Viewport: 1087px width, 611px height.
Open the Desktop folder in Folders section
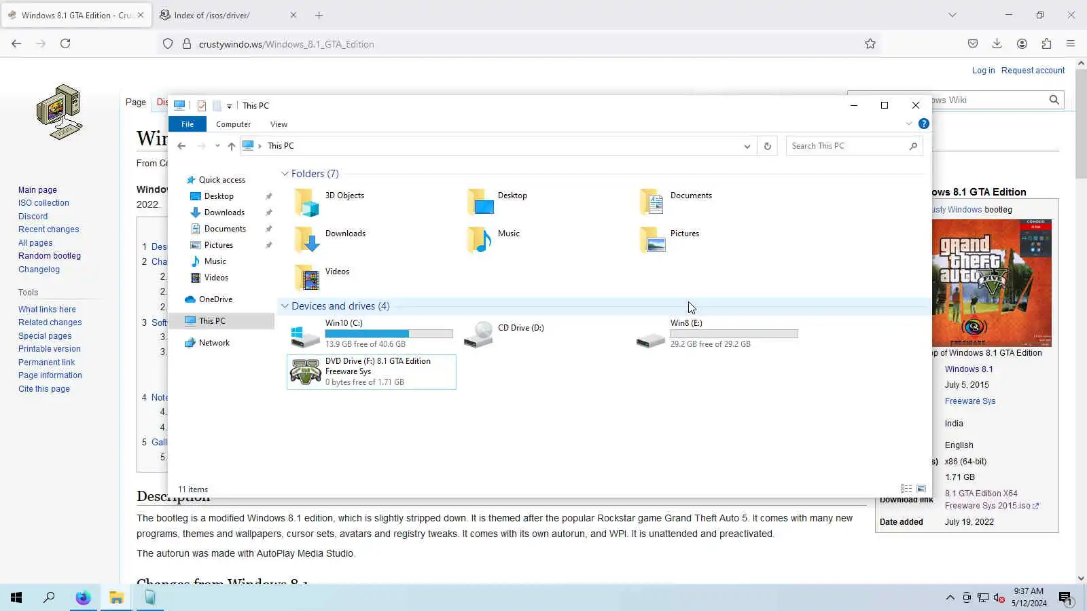pos(481,202)
